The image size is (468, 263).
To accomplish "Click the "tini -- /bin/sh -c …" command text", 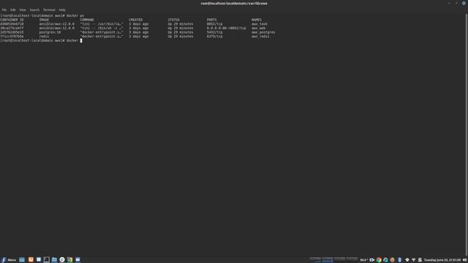I will 102,28.
